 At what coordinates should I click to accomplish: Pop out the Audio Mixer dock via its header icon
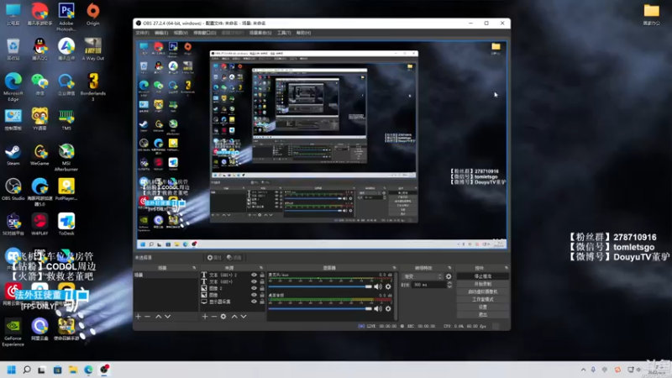click(x=394, y=268)
